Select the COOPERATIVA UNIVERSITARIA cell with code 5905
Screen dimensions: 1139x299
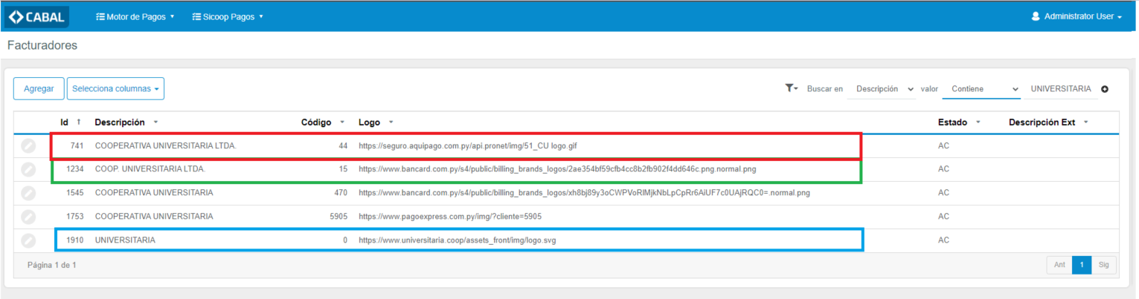pyautogui.click(x=154, y=217)
